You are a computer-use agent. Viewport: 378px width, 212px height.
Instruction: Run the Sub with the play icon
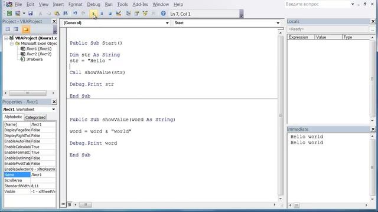tap(93, 14)
